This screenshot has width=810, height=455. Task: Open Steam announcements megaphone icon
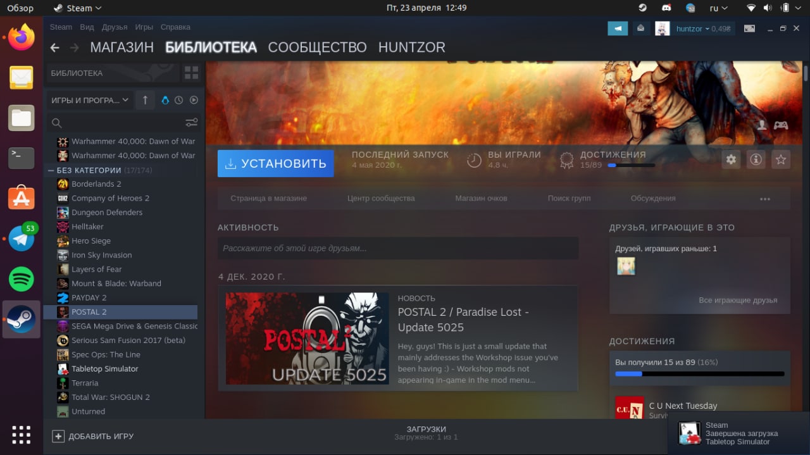coord(618,28)
